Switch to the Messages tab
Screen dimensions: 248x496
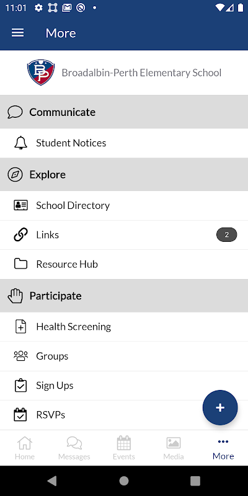[74, 448]
